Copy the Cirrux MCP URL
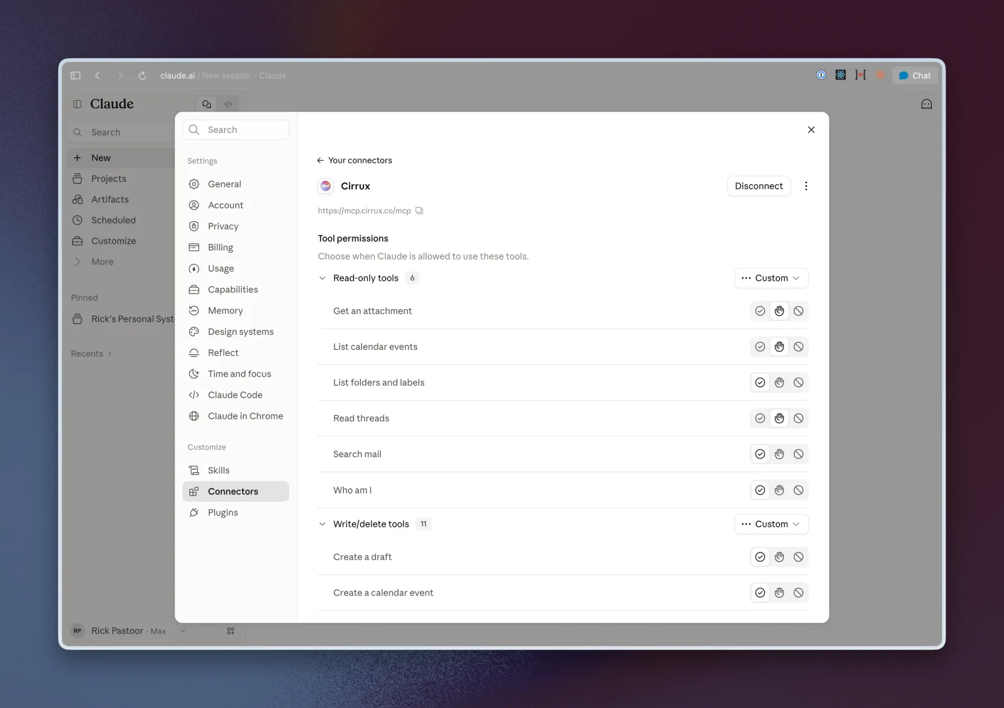Viewport: 1004px width, 708px height. tap(419, 211)
